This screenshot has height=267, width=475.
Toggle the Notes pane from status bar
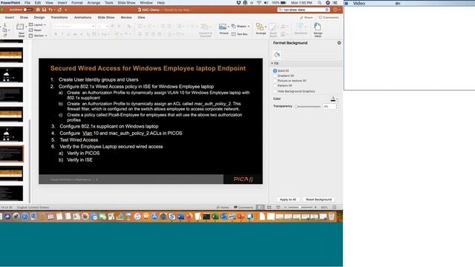point(223,208)
